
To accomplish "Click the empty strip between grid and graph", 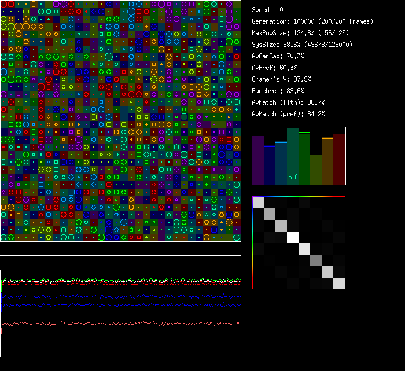I will (120, 249).
